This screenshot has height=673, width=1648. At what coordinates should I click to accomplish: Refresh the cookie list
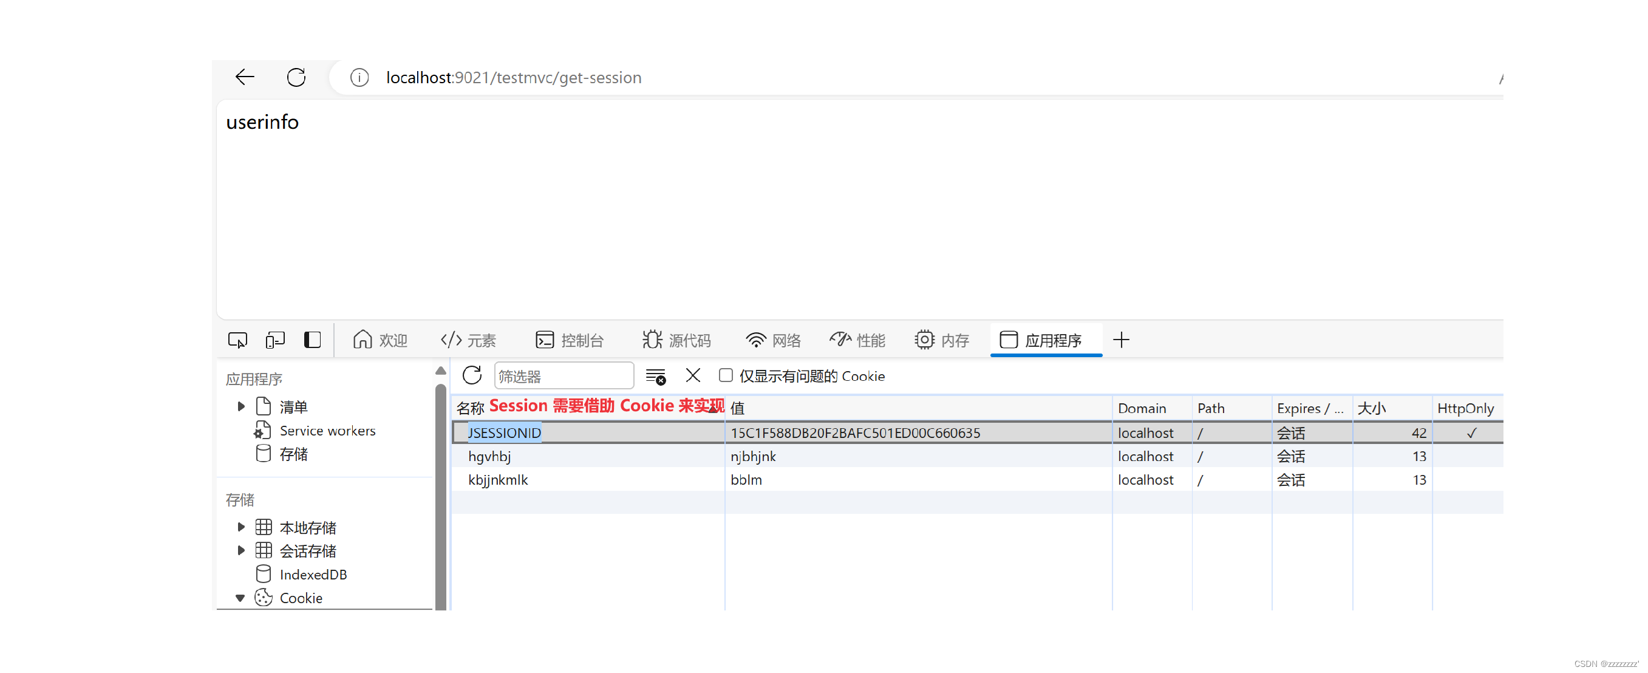coord(472,375)
